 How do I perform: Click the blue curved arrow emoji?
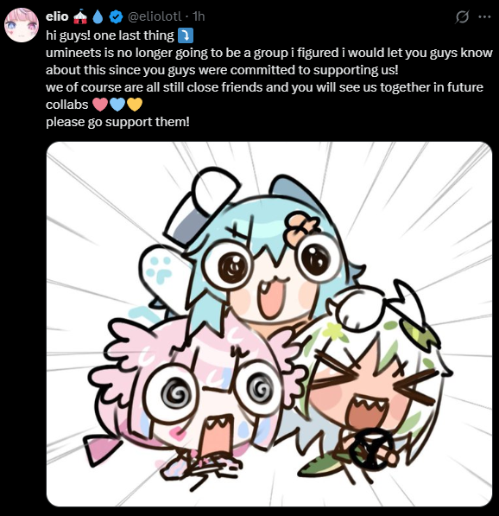[x=186, y=35]
